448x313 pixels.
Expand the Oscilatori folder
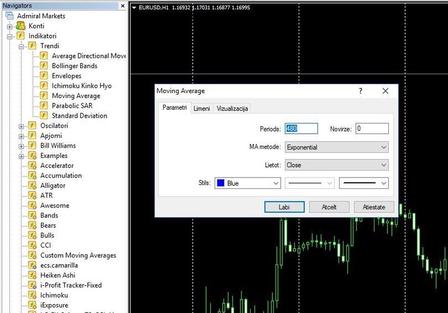pos(21,127)
